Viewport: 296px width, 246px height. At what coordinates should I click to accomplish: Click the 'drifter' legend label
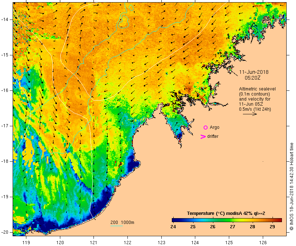pyautogui.click(x=213, y=136)
